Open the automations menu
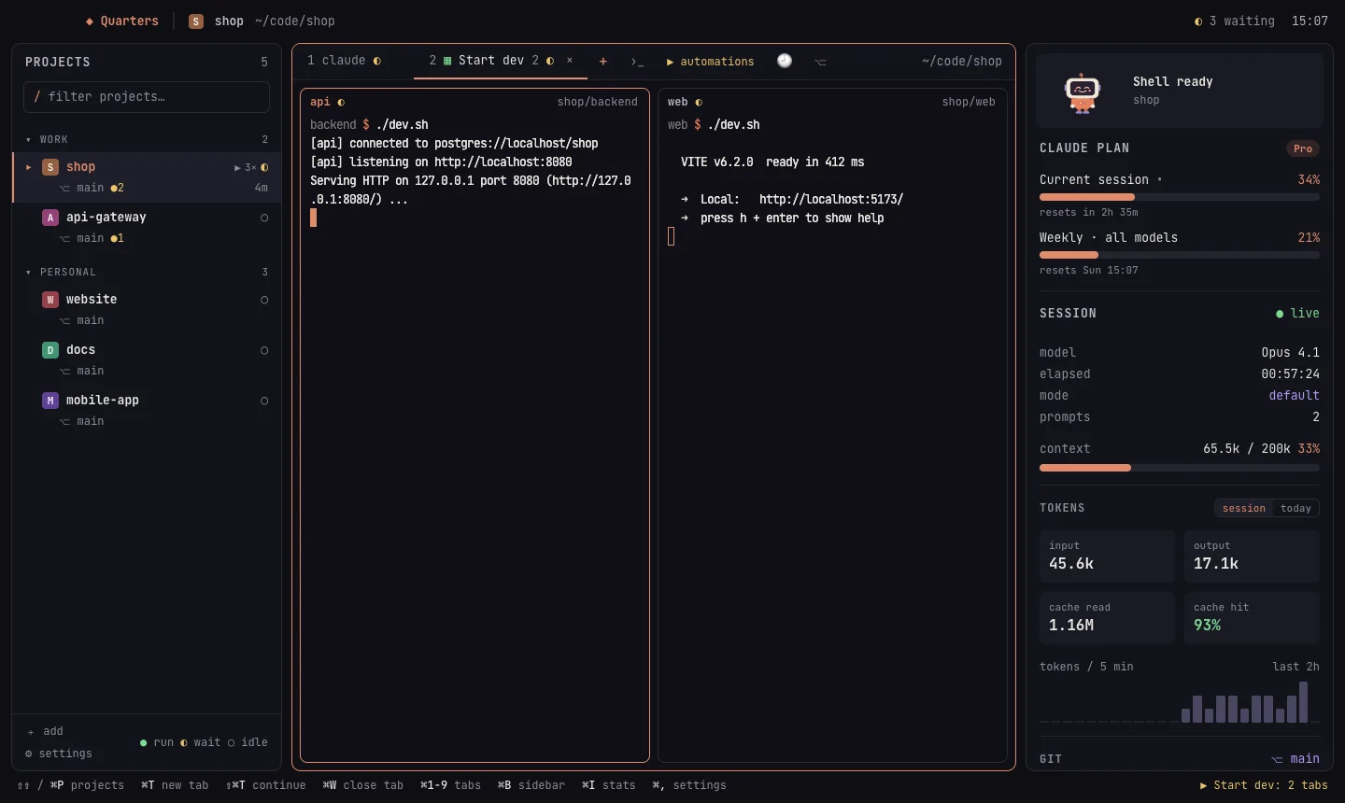Screen dimensions: 1345x803 [x=710, y=62]
